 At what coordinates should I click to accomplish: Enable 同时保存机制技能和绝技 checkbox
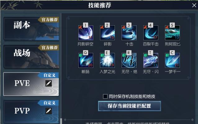point(105,96)
